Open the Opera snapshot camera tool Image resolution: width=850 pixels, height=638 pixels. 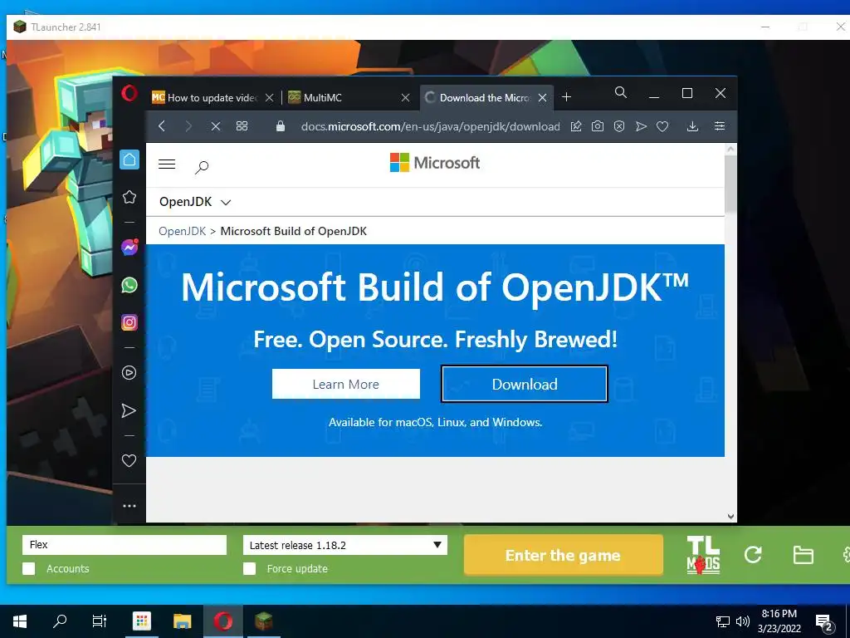[x=598, y=126]
